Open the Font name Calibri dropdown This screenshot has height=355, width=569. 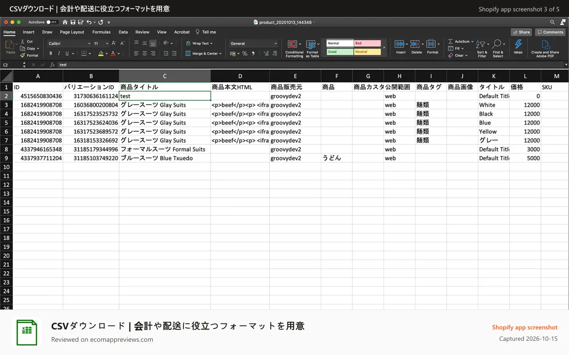[69, 43]
